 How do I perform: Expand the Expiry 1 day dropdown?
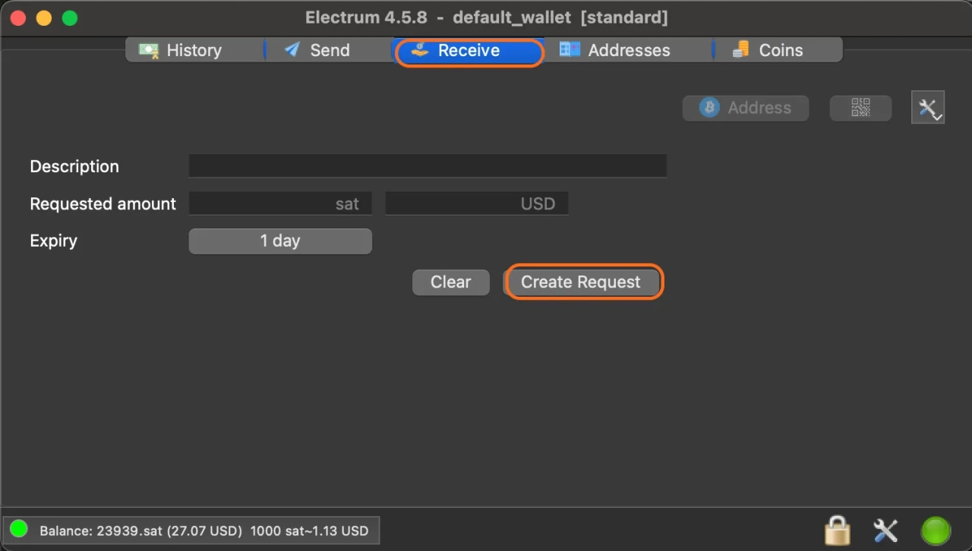point(280,241)
